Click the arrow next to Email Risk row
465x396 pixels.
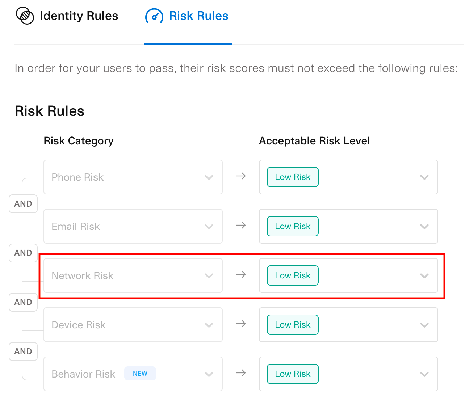(x=240, y=226)
